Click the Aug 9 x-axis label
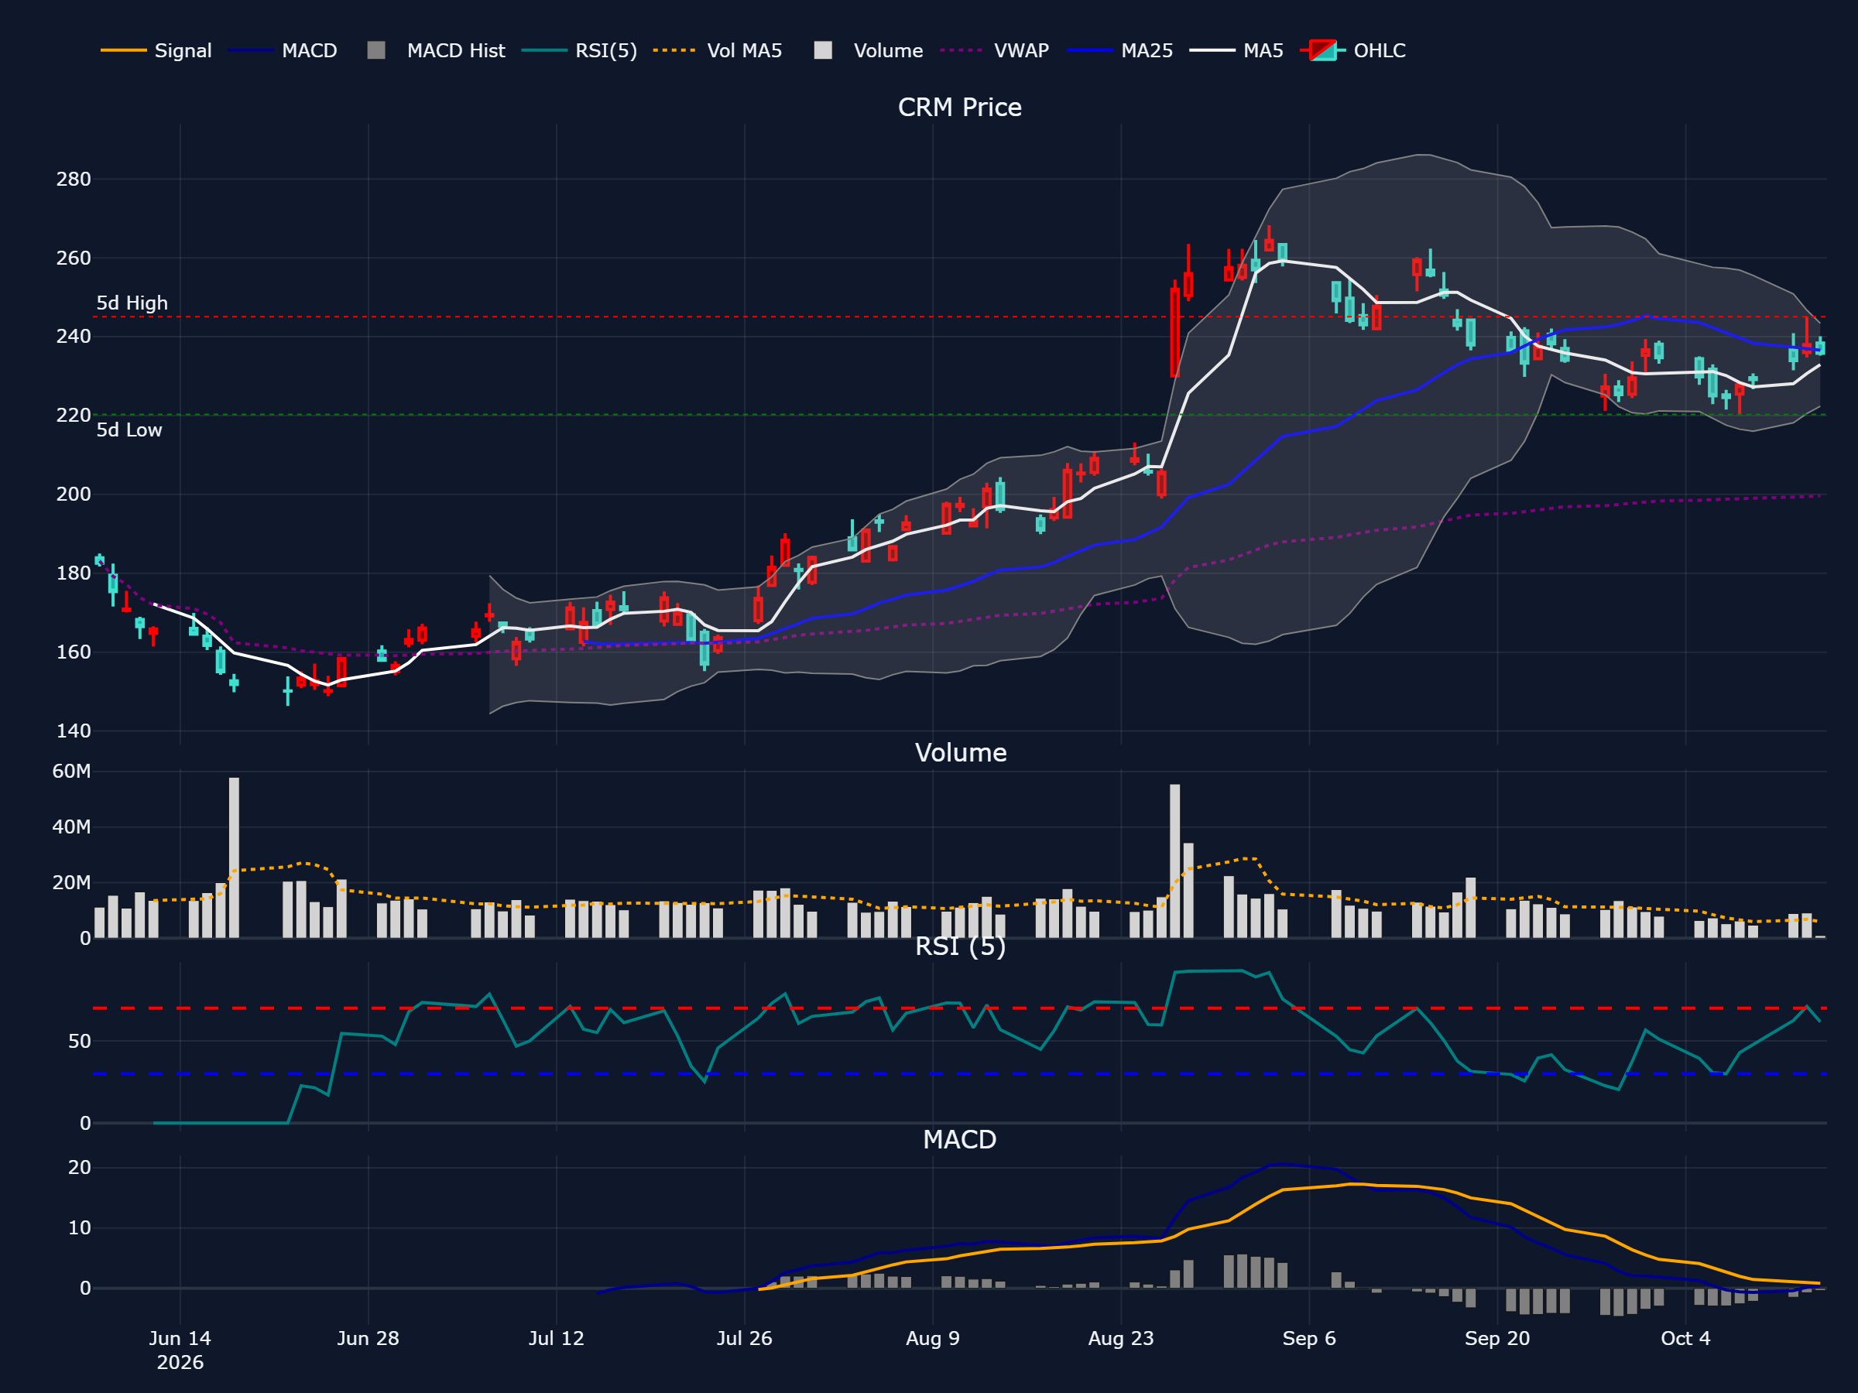This screenshot has width=1858, height=1393. tap(932, 1338)
